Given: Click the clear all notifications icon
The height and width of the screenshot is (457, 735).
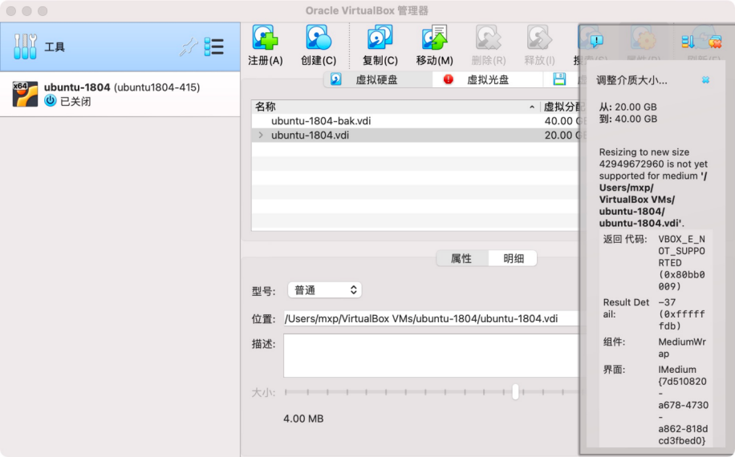Looking at the screenshot, I should click(x=715, y=42).
